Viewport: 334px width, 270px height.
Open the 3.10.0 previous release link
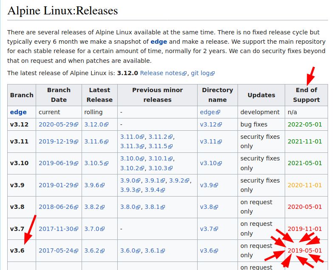coord(132,158)
